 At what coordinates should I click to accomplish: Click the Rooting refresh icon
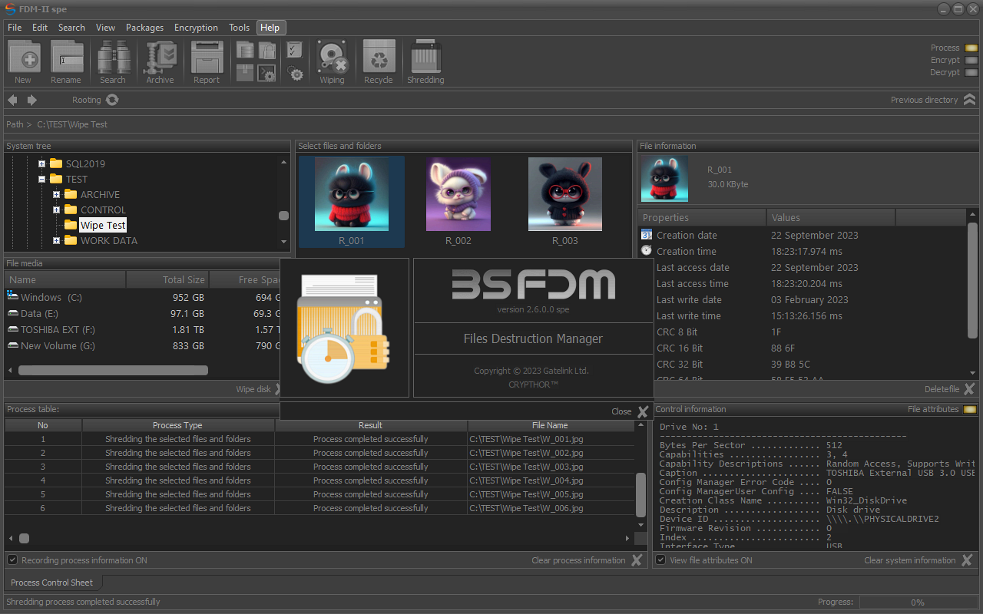(x=112, y=100)
